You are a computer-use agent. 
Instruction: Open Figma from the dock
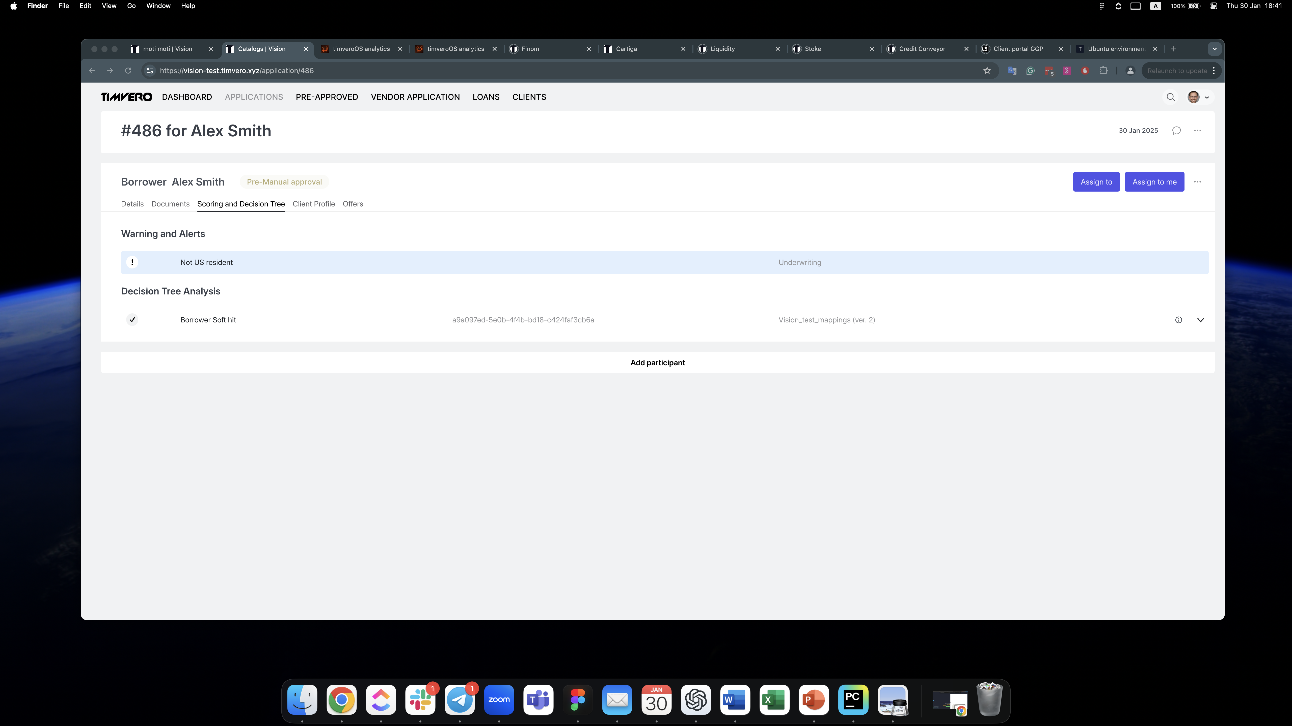578,700
